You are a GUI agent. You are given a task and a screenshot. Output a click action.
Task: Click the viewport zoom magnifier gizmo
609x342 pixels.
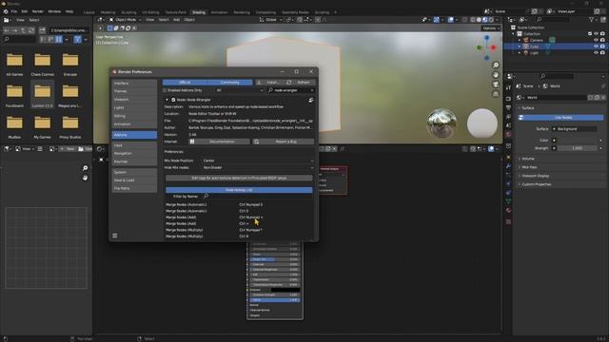pyautogui.click(x=496, y=66)
